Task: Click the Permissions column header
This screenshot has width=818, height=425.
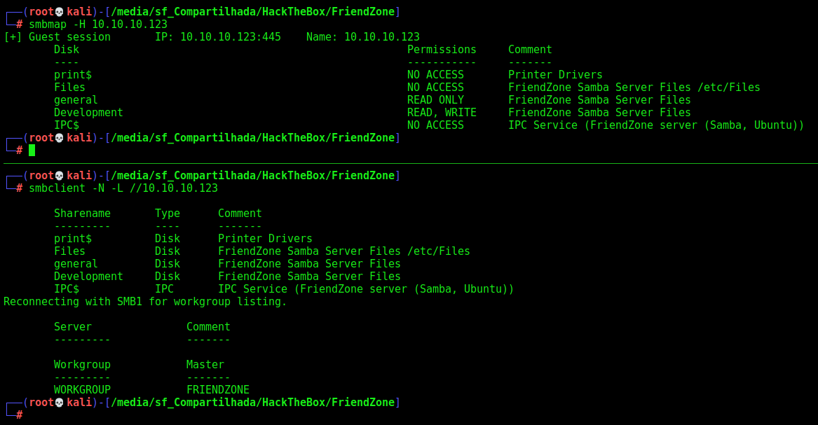Action: [442, 50]
